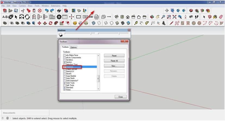Select the Zoom magnifier tool
The width and height of the screenshot is (225, 121).
pos(163,17)
